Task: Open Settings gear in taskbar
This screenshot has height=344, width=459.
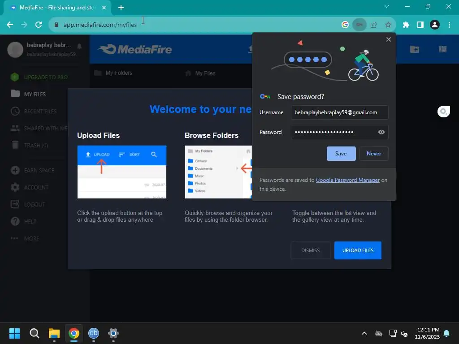Action: (x=113, y=333)
